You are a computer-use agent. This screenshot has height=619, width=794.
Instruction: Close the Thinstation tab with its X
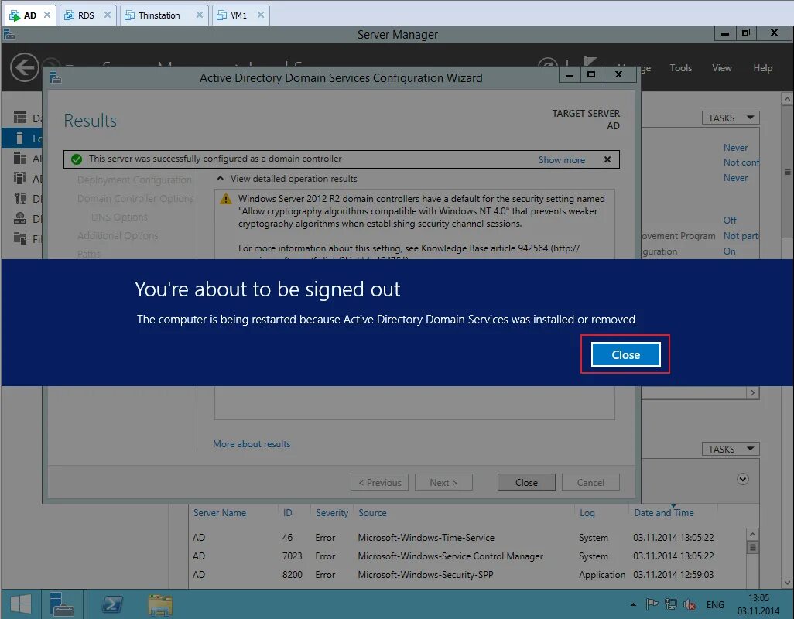(x=200, y=15)
